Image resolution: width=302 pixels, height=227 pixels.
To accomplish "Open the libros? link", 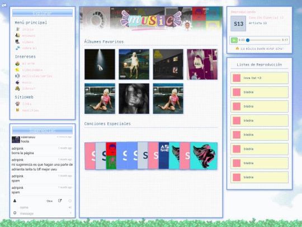I will (x=29, y=89).
